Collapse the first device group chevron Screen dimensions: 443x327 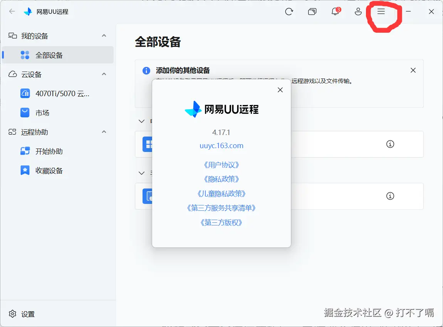pyautogui.click(x=141, y=121)
